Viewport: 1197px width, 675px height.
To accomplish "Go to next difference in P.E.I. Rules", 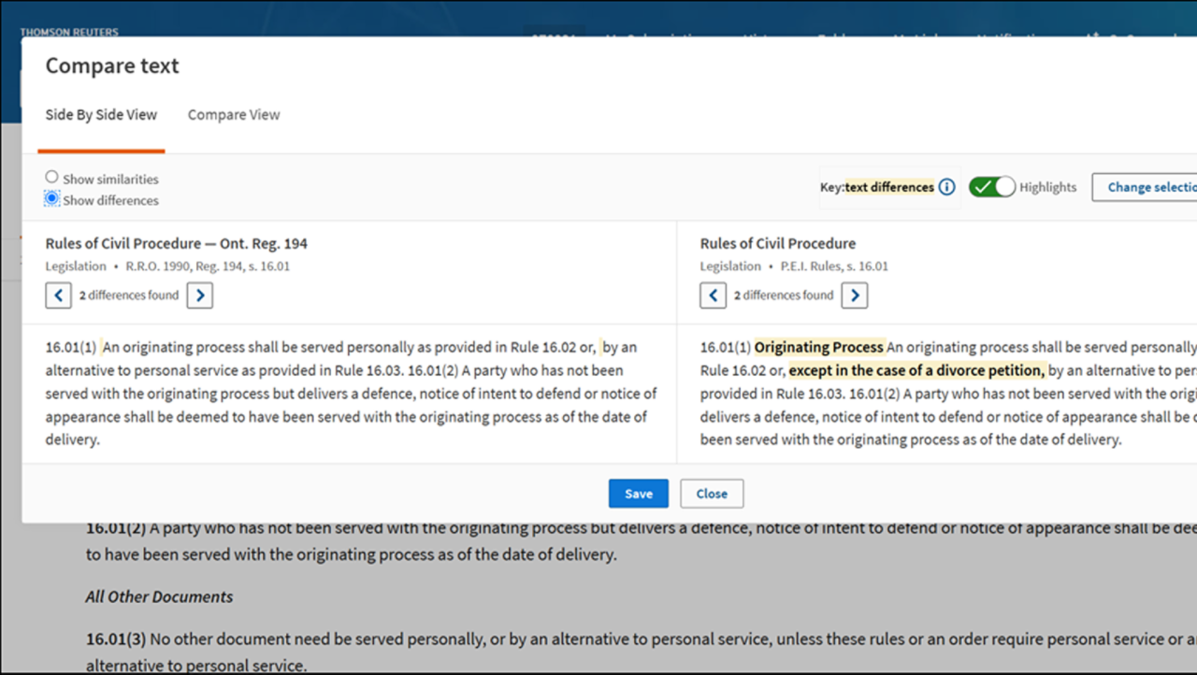I will click(854, 296).
